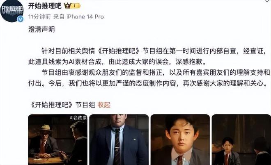Open the 开始推理吧 profile avatar
Image resolution: width=271 pixels, height=165 pixels.
click(x=12, y=11)
